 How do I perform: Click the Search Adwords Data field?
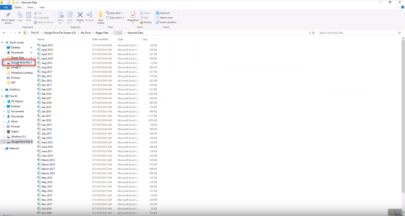coord(358,33)
